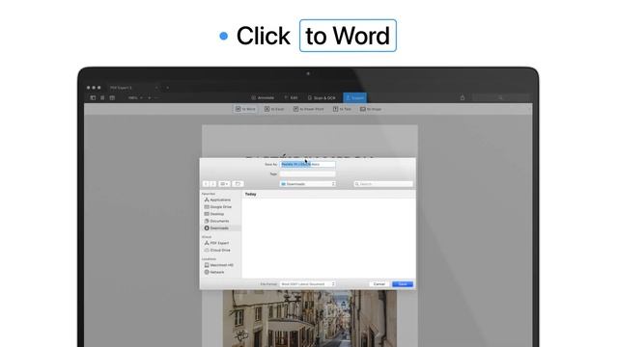This screenshot has width=618, height=347.
Task: Create a new folder in dialog
Action: 238,184
